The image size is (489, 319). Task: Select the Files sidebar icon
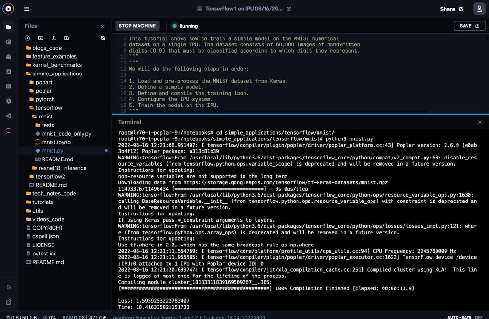point(9,27)
